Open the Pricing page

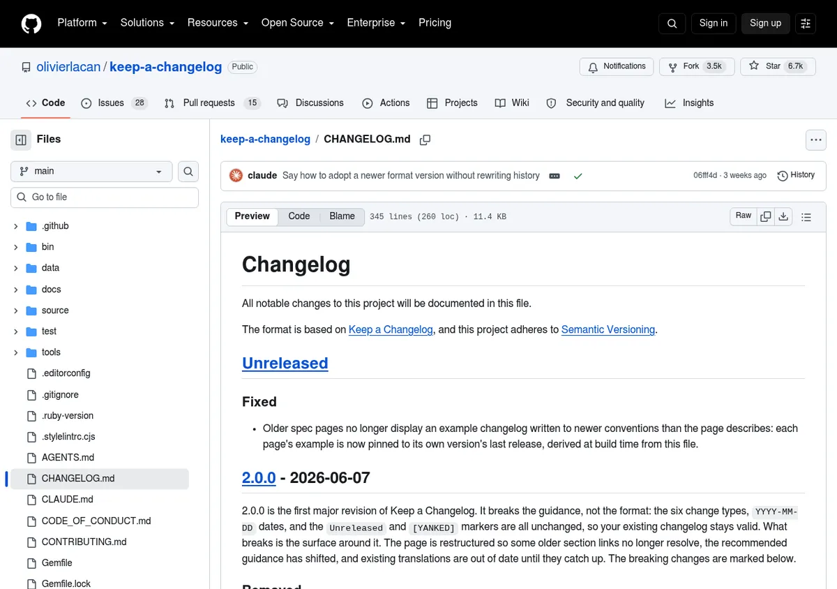[x=435, y=23]
